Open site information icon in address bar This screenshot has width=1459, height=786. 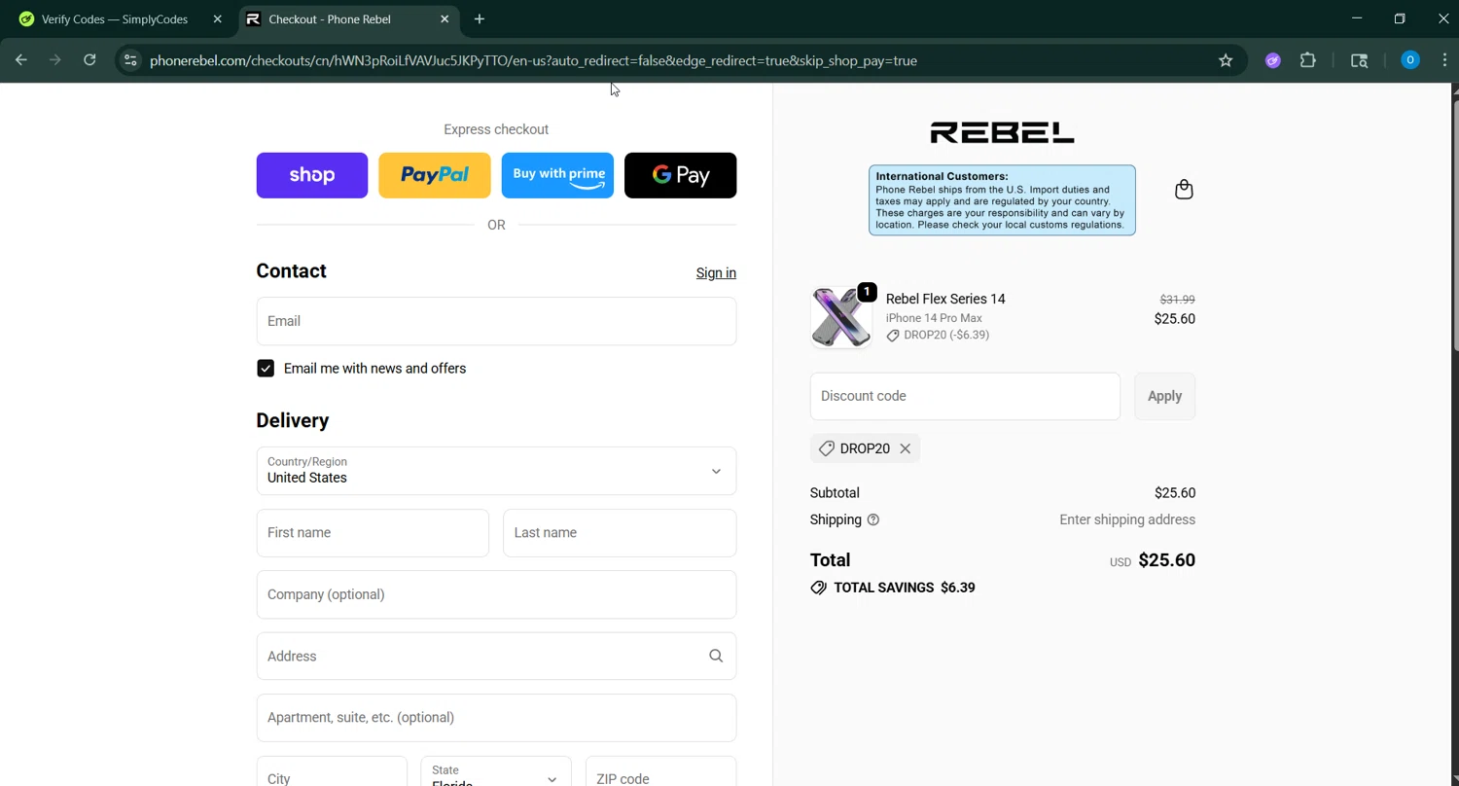pos(130,60)
